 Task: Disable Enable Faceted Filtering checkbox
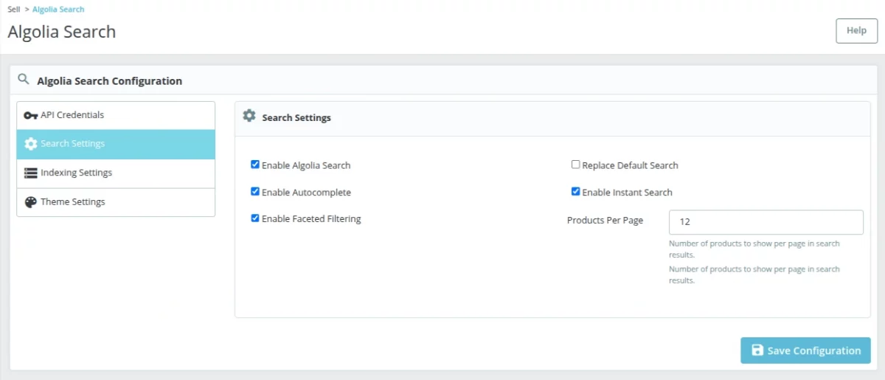(x=255, y=218)
